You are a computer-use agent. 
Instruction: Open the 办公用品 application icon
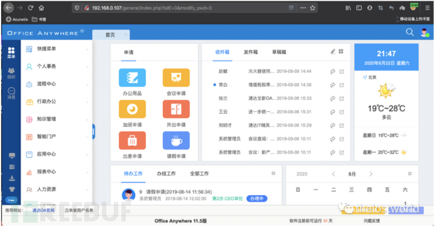tap(132, 78)
